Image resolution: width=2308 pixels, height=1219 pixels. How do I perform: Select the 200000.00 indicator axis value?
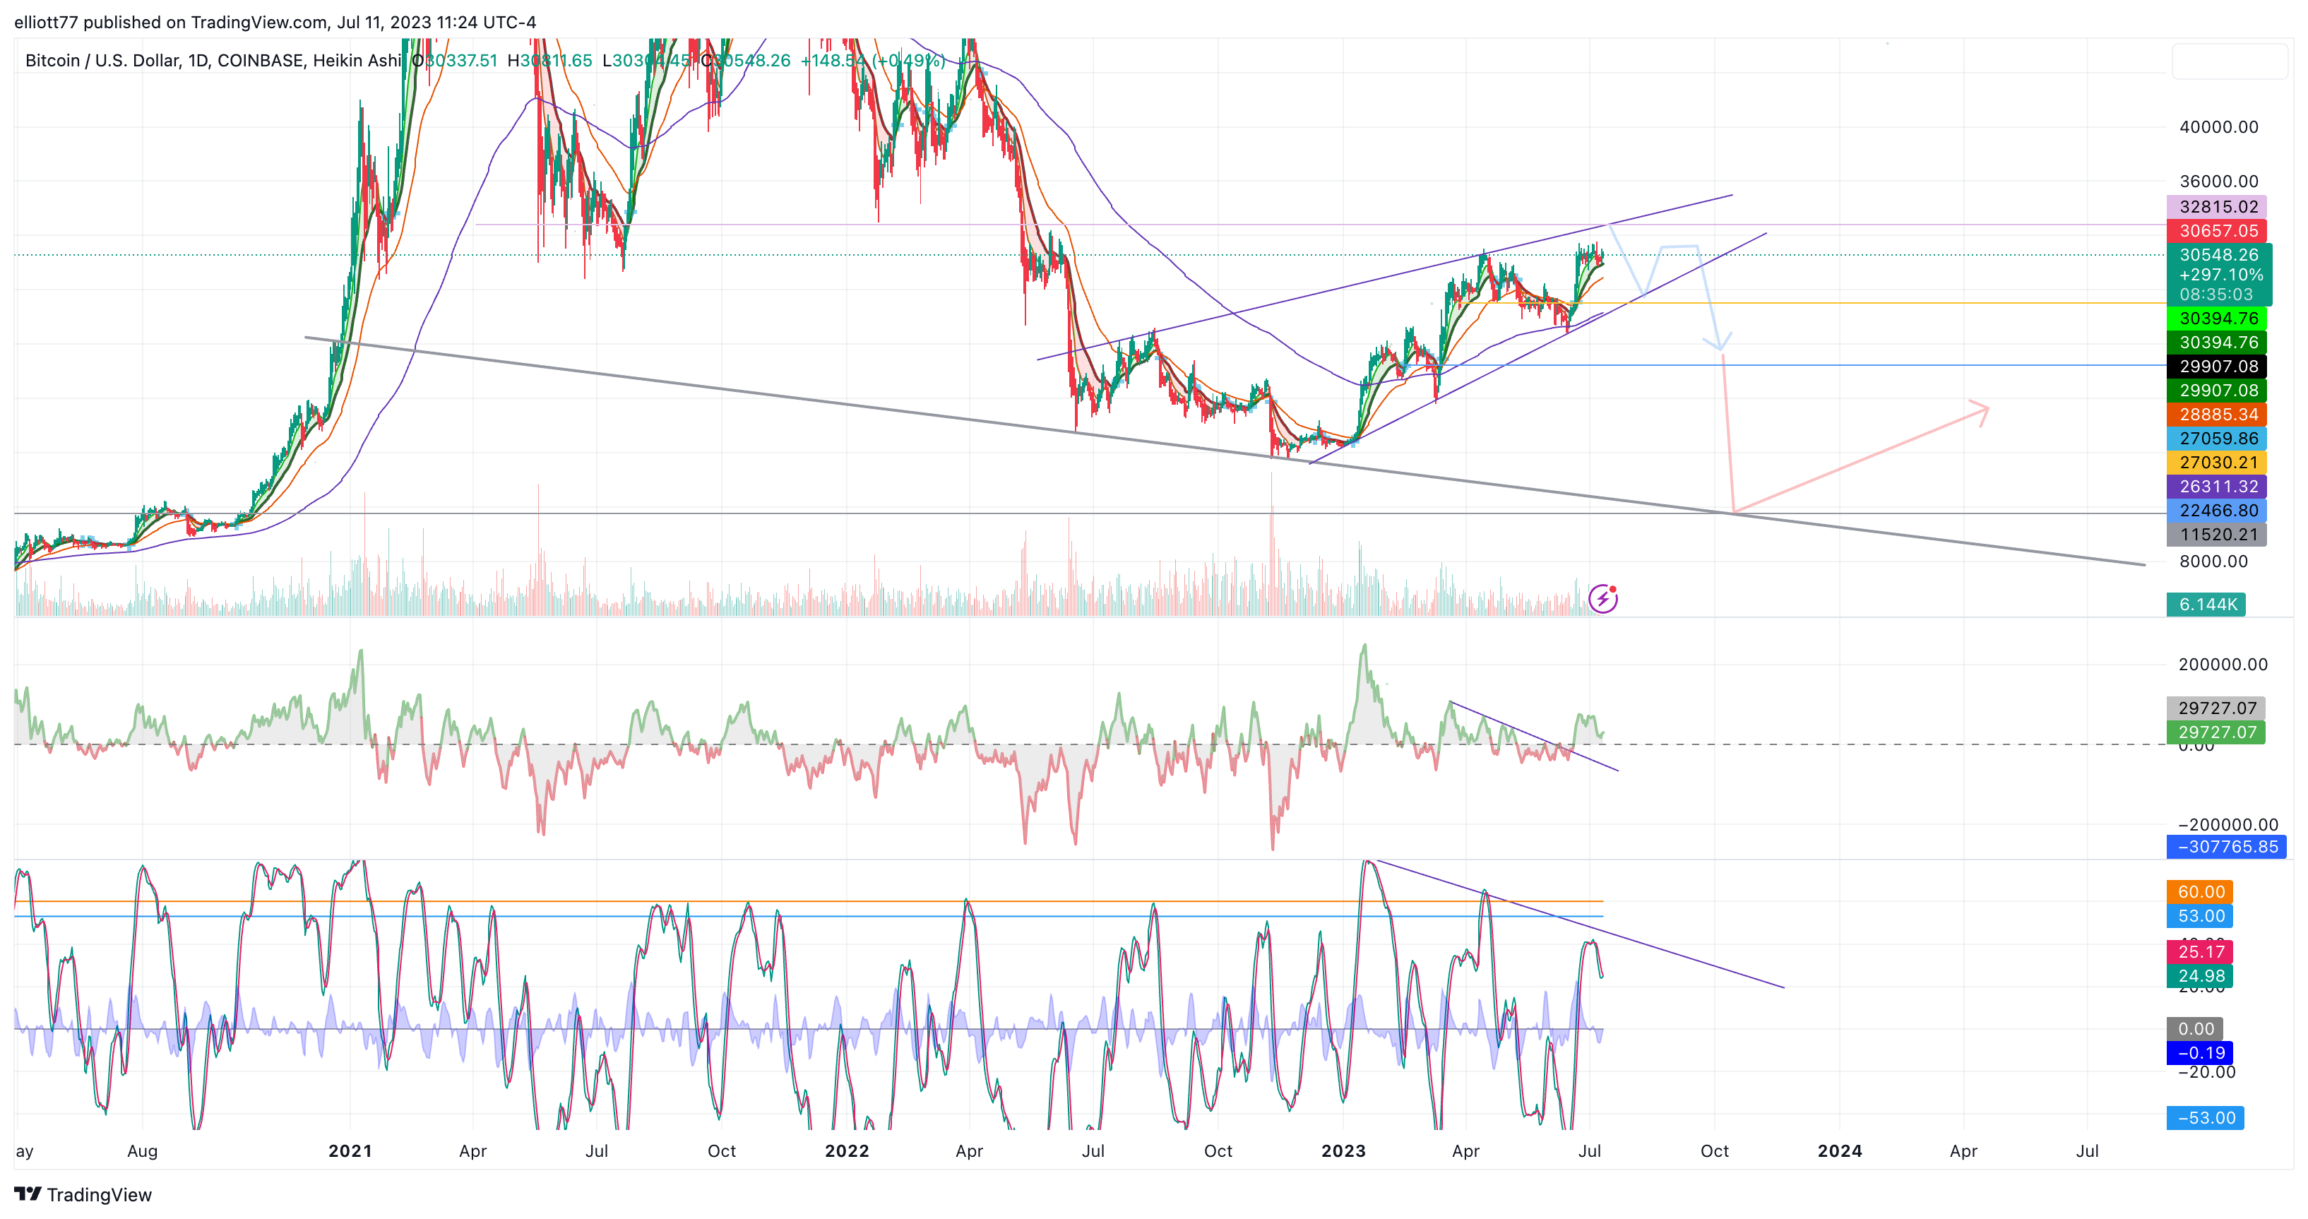[2223, 665]
